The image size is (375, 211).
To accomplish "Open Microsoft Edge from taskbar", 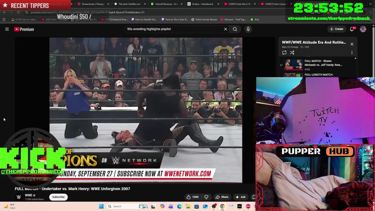I will tap(179, 206).
